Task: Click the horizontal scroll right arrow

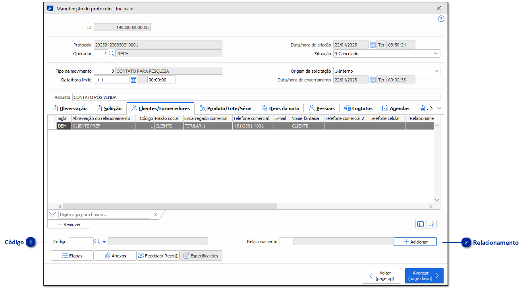Action: click(431, 206)
